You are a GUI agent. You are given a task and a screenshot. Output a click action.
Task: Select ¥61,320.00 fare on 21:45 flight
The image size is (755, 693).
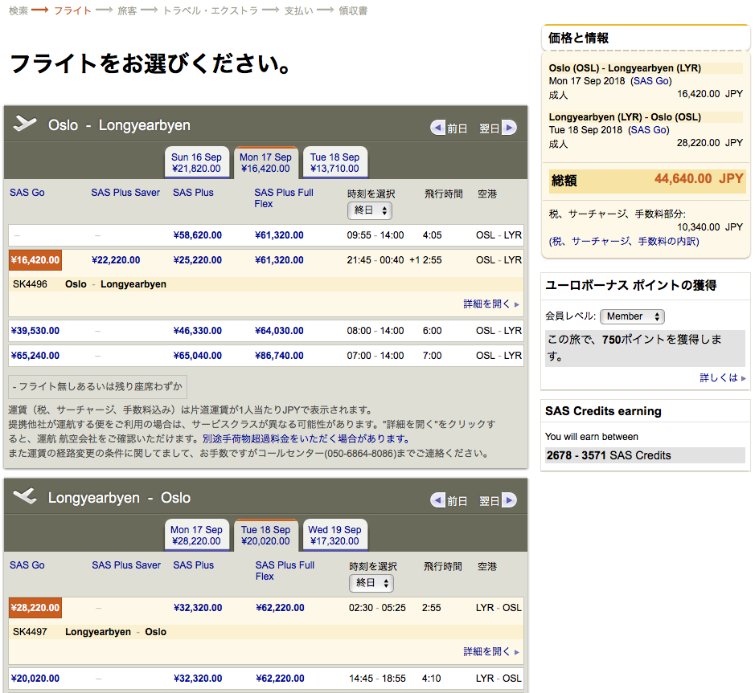[x=279, y=260]
